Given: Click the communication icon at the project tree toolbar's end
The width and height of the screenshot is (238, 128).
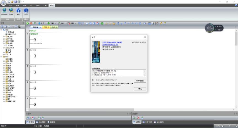Looking at the screenshot, I should click(19, 27).
